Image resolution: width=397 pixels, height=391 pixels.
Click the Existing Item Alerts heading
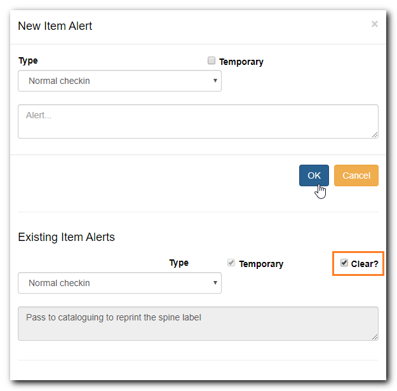click(x=66, y=237)
